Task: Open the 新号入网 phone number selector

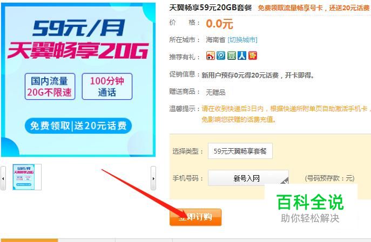Action: (248, 178)
